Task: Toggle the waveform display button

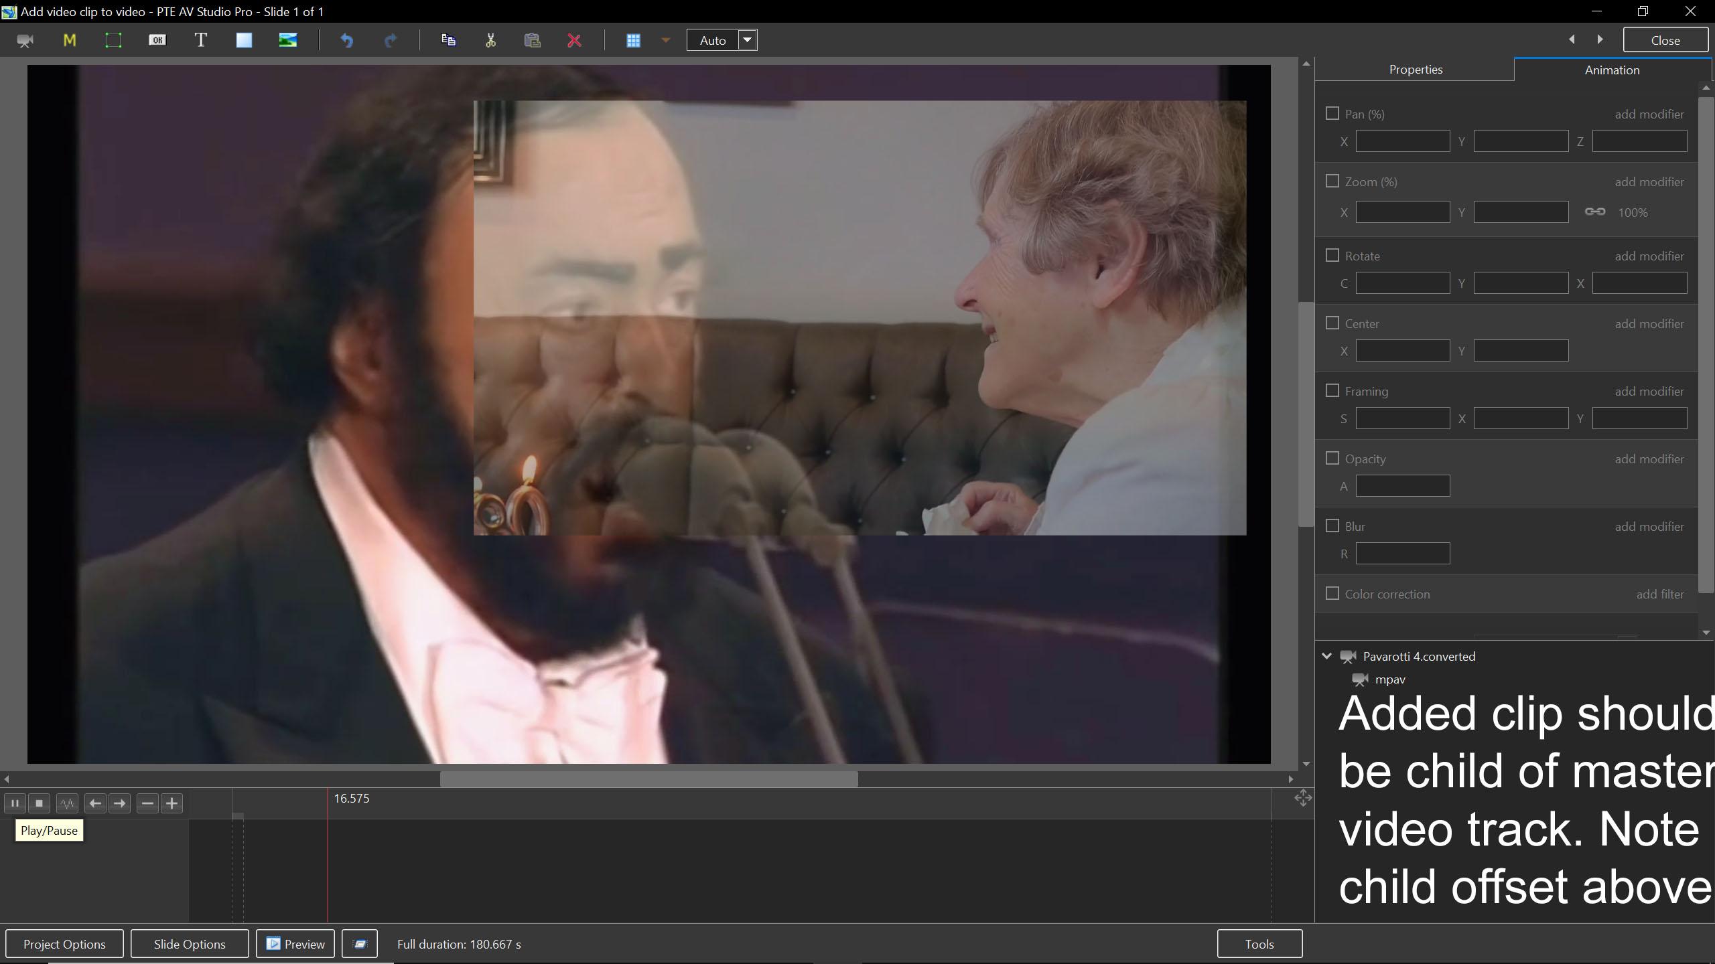Action: (x=67, y=803)
